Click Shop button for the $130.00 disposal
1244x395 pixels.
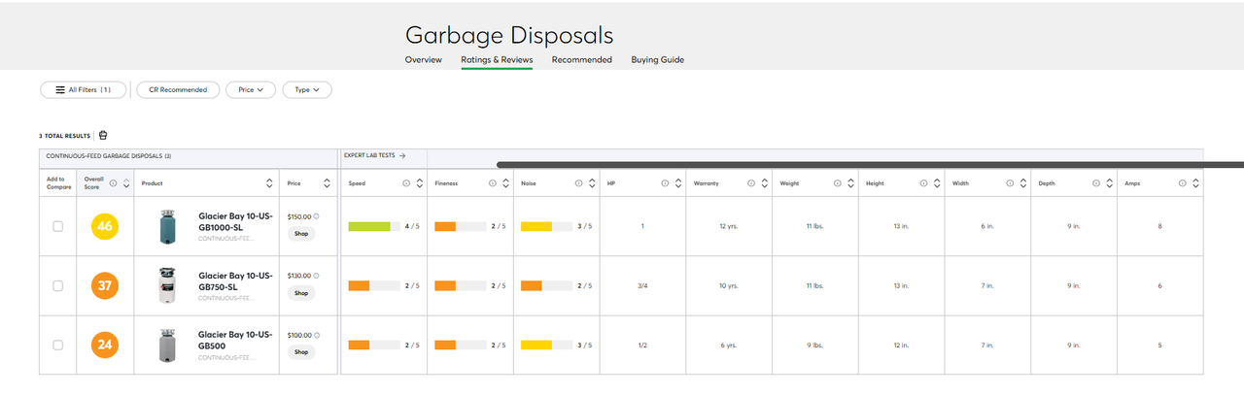pos(301,293)
